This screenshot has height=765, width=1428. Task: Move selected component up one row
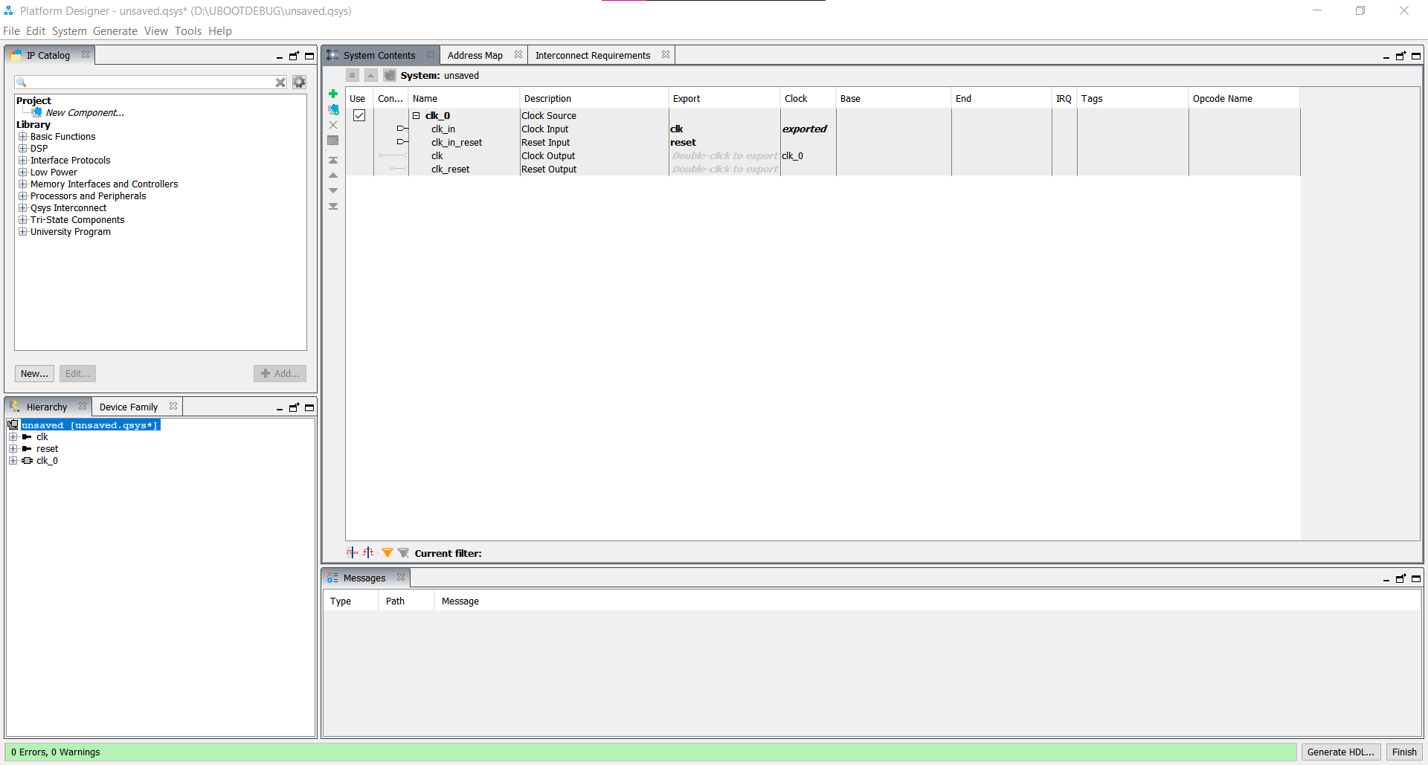coord(333,175)
